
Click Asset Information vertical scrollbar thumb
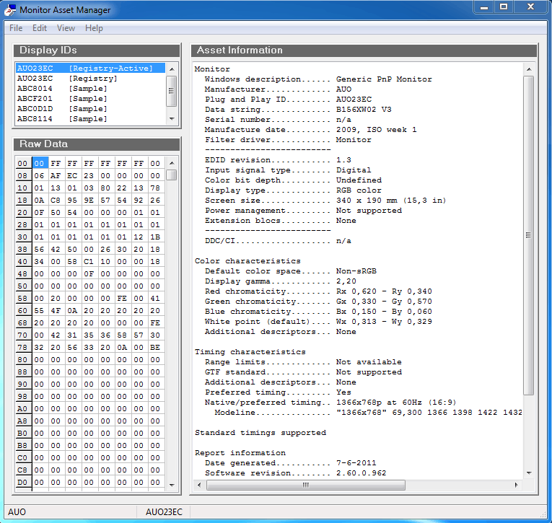tap(528, 235)
